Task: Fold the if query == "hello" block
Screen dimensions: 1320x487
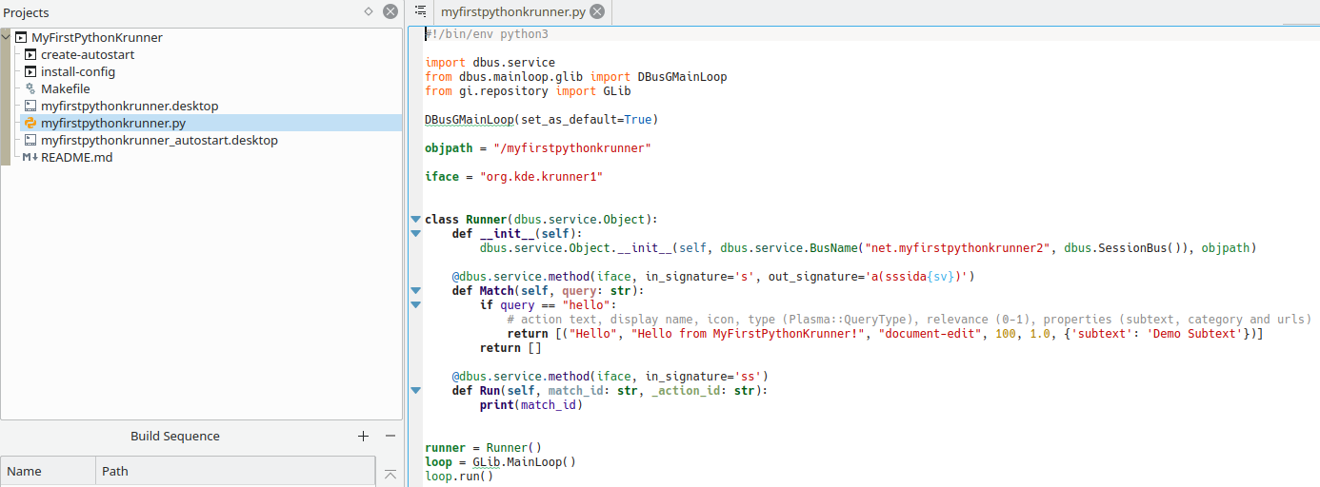Action: click(x=415, y=305)
